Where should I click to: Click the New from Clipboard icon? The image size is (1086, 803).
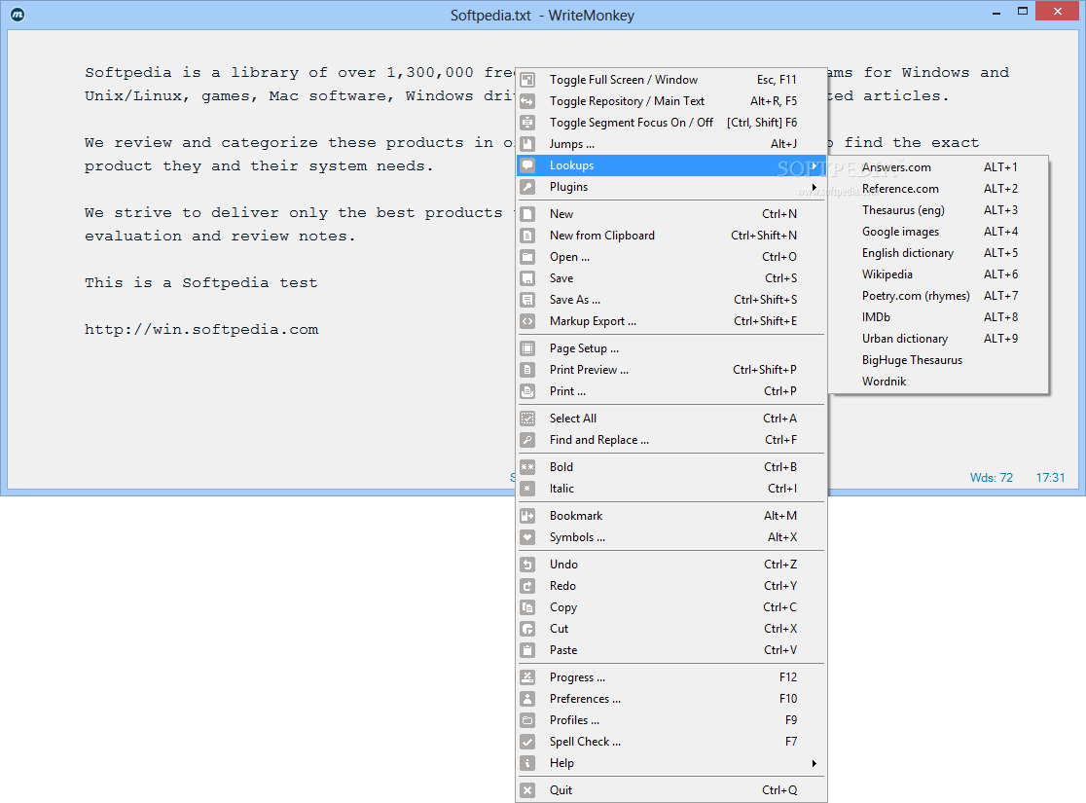tap(527, 236)
